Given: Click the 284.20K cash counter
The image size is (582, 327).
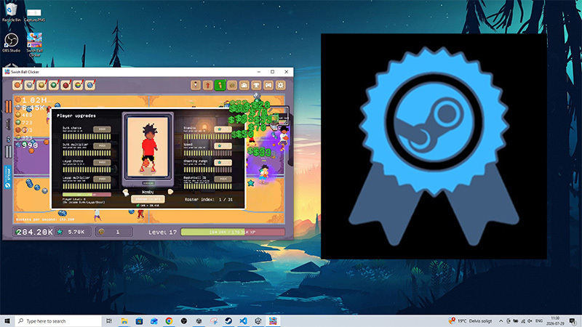Looking at the screenshot, I should (33, 232).
